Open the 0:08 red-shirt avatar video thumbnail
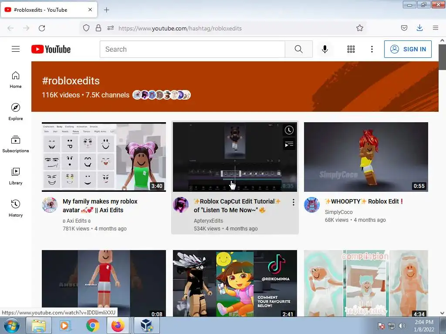446x334 pixels. 104,284
